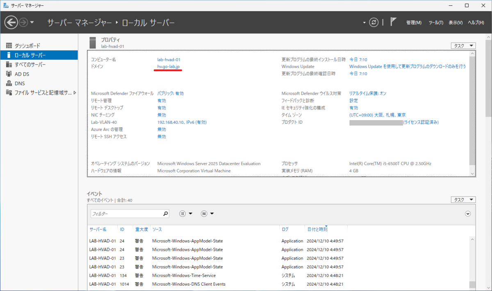Click the server icon beside プロパティ heading

pyautogui.click(x=93, y=42)
